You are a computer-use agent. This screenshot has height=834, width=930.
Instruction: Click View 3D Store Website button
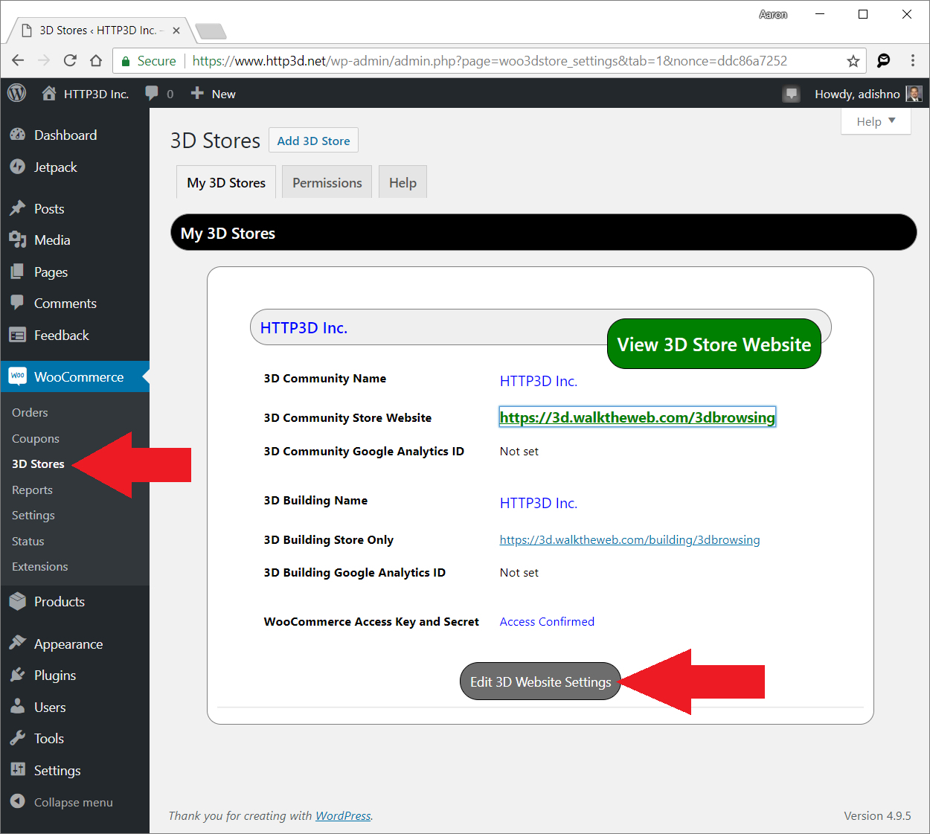(714, 344)
